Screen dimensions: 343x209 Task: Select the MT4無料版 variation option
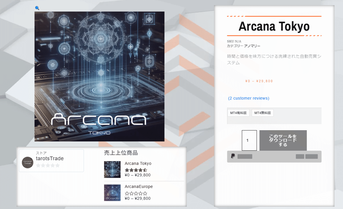(262, 113)
